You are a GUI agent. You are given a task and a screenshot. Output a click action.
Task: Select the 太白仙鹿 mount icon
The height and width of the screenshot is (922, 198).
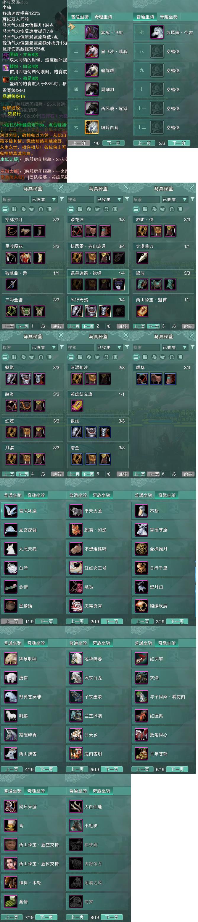(x=76, y=807)
